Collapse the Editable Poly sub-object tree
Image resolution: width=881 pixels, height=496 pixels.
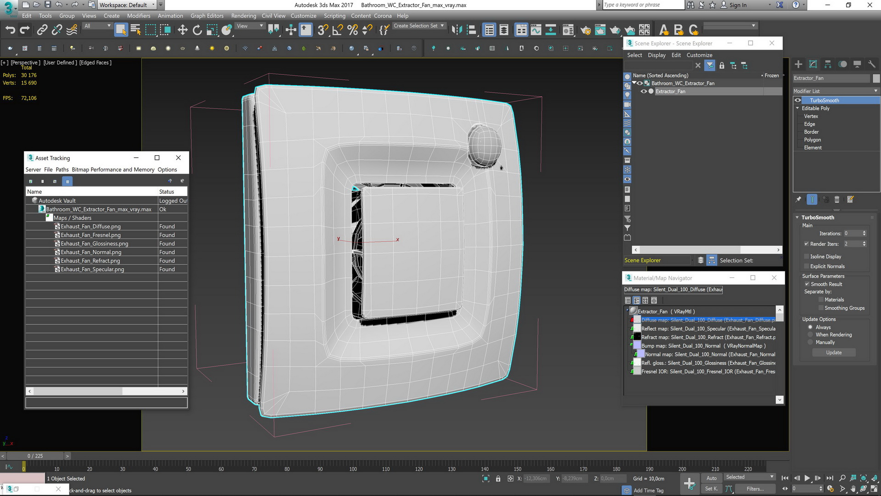[797, 108]
